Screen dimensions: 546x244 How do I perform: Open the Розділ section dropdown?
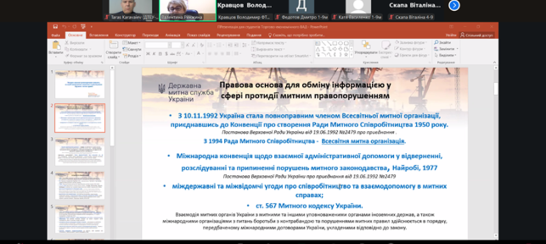tap(132, 56)
